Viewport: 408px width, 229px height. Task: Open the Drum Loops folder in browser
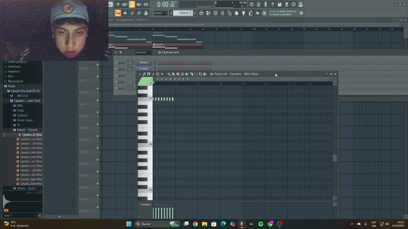coord(25,120)
